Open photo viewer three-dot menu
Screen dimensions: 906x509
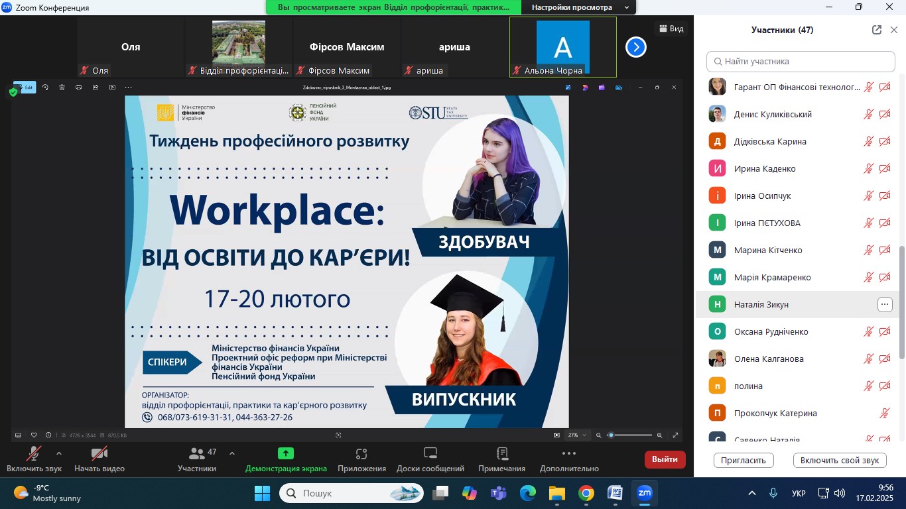pos(129,87)
